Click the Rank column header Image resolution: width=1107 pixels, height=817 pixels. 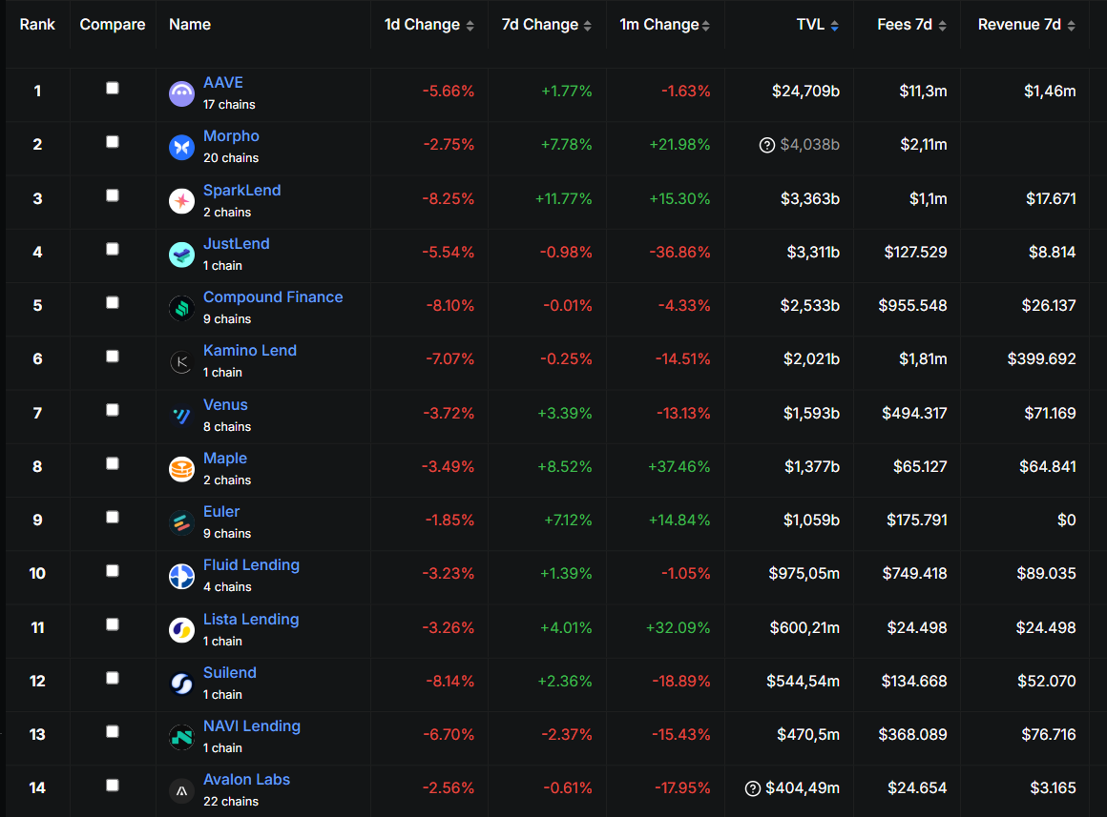tap(37, 25)
